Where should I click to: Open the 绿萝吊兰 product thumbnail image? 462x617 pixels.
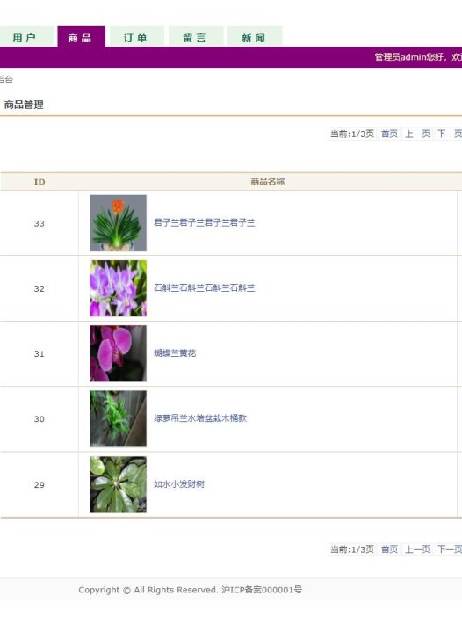tap(118, 418)
